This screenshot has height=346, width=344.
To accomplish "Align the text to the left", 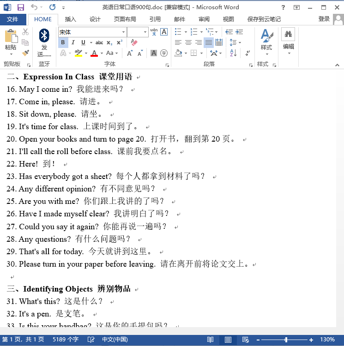I will click(x=178, y=42).
